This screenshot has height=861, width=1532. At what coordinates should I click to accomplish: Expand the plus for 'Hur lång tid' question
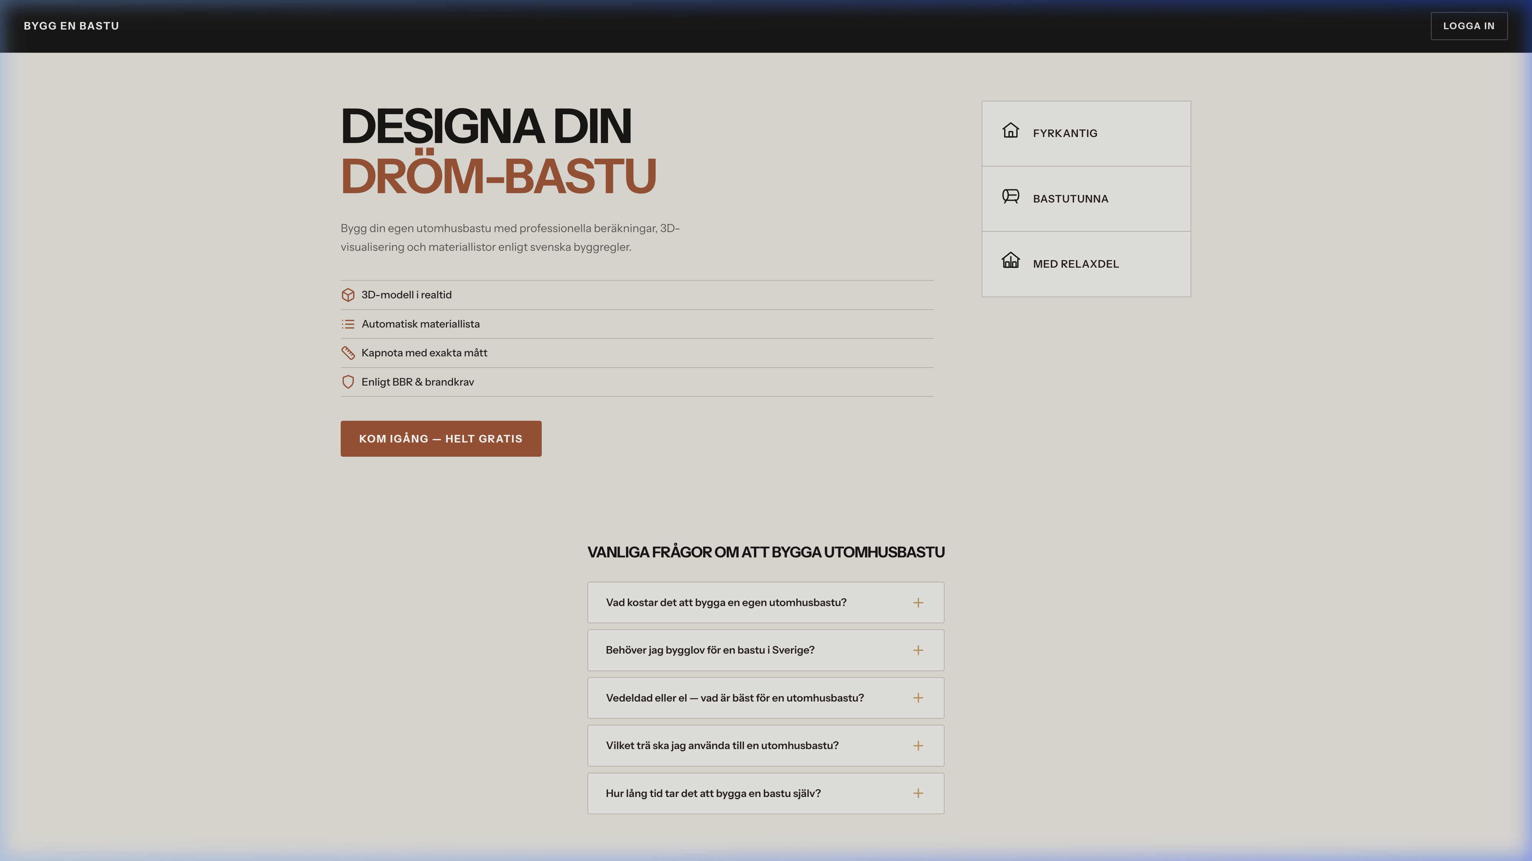[x=918, y=793]
